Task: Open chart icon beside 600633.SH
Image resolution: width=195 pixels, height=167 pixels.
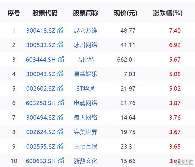Action: pos(61,161)
